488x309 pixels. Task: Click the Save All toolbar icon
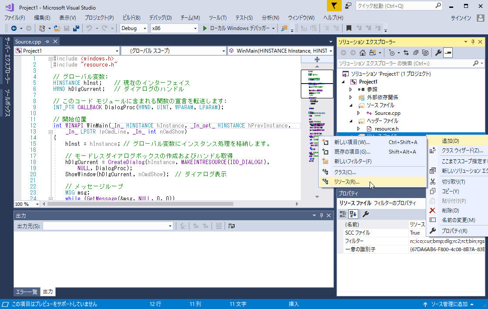point(76,28)
